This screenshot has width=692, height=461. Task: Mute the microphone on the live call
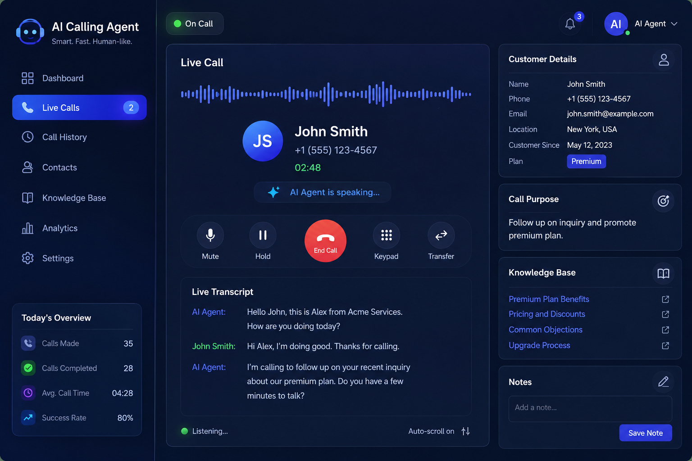point(210,235)
